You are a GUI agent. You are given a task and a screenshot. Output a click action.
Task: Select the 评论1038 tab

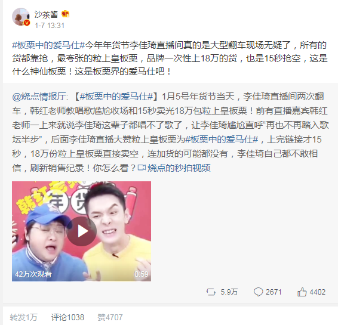pos(67,317)
